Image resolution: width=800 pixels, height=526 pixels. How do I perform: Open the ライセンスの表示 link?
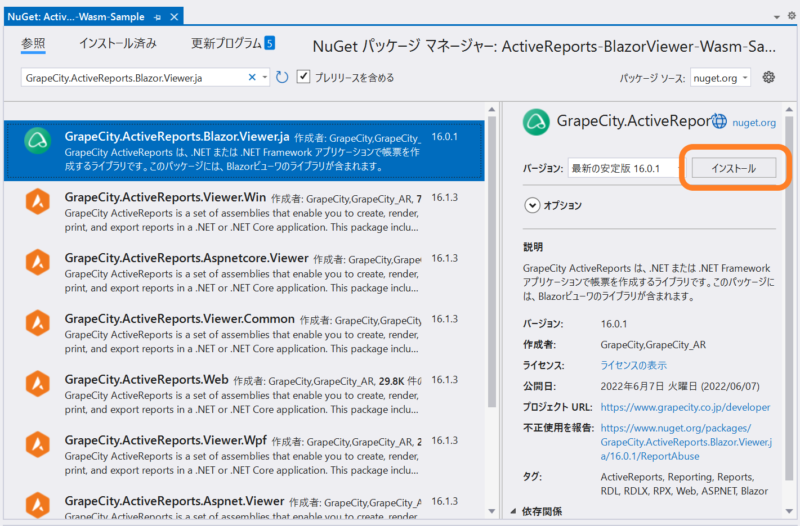point(633,365)
